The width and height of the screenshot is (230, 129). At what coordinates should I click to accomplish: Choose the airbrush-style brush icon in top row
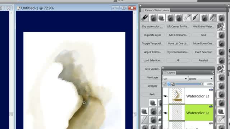click(187, 18)
